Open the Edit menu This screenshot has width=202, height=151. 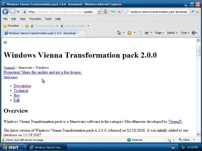(14, 19)
